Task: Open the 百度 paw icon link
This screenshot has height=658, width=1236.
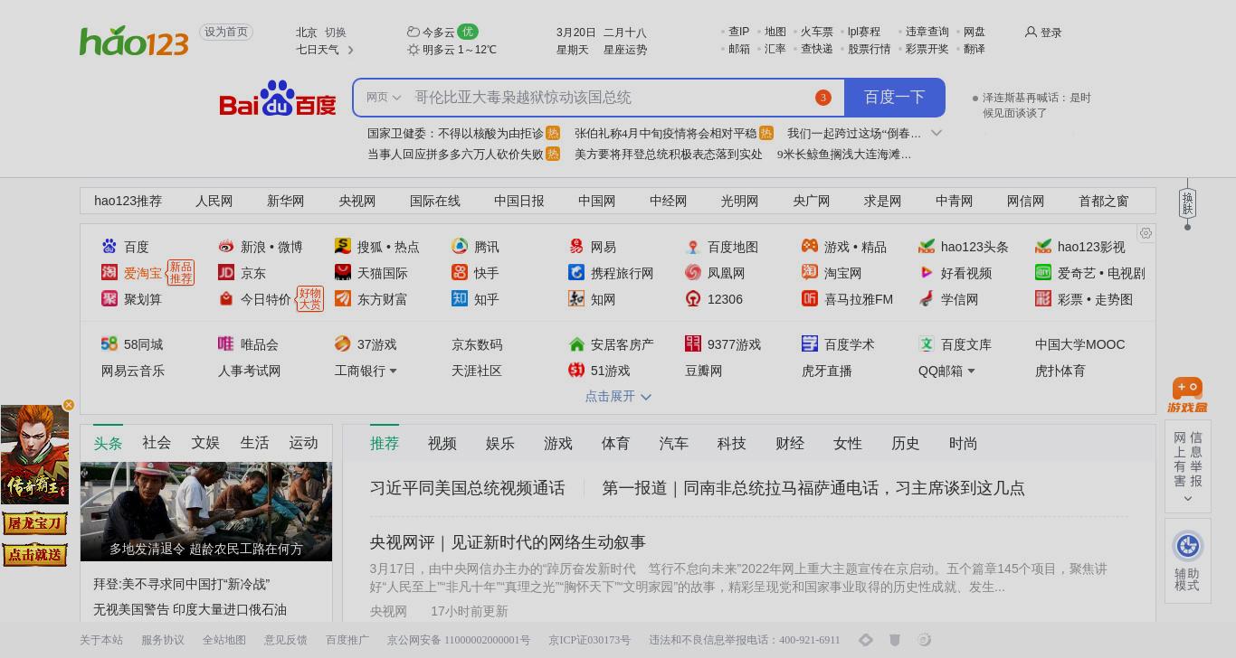Action: pos(109,246)
